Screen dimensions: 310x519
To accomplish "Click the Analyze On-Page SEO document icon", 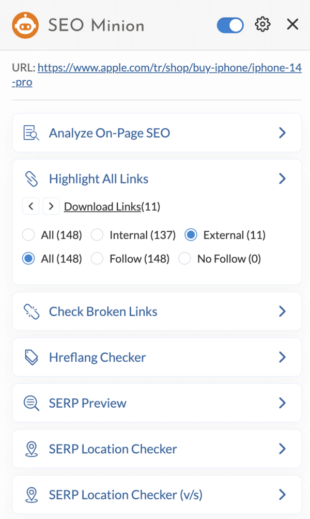I will [x=31, y=132].
